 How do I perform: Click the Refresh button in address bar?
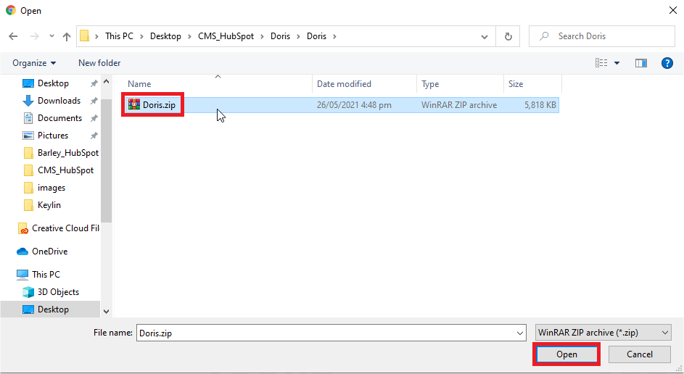pyautogui.click(x=508, y=36)
